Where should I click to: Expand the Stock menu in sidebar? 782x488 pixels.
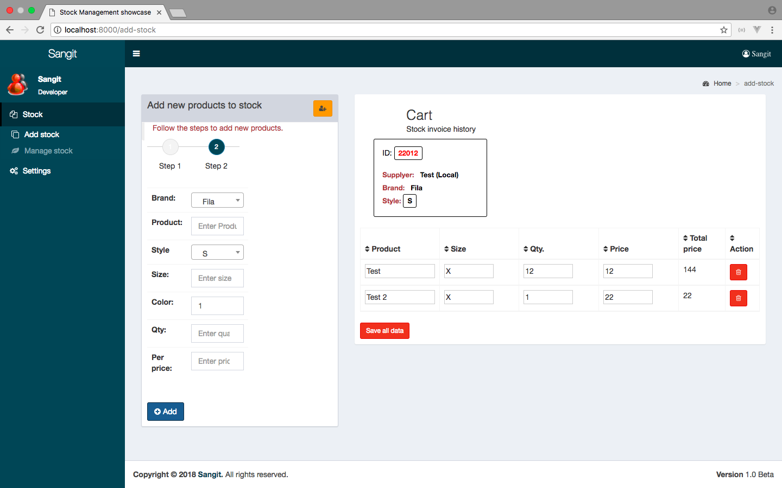point(33,114)
